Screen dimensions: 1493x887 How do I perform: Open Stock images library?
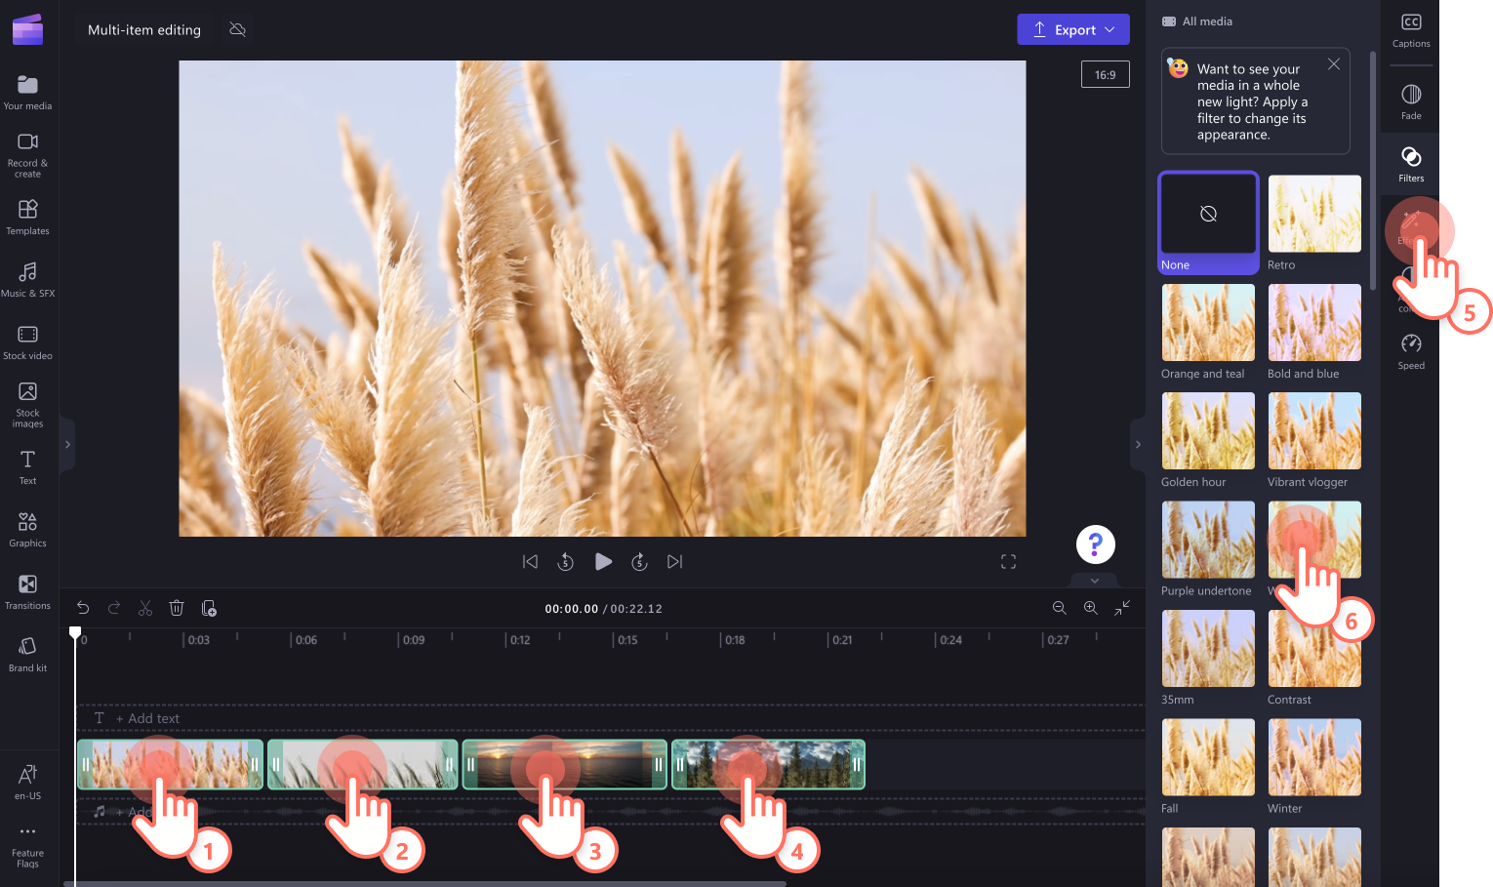tap(27, 404)
